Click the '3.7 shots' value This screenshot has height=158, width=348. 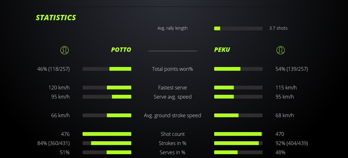pyautogui.click(x=278, y=28)
